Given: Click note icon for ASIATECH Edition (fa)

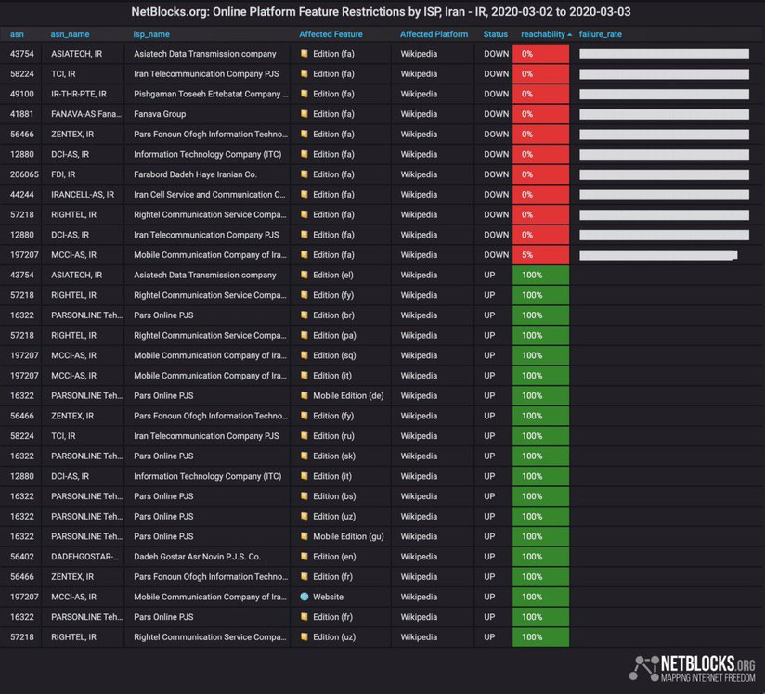Looking at the screenshot, I should [x=305, y=54].
